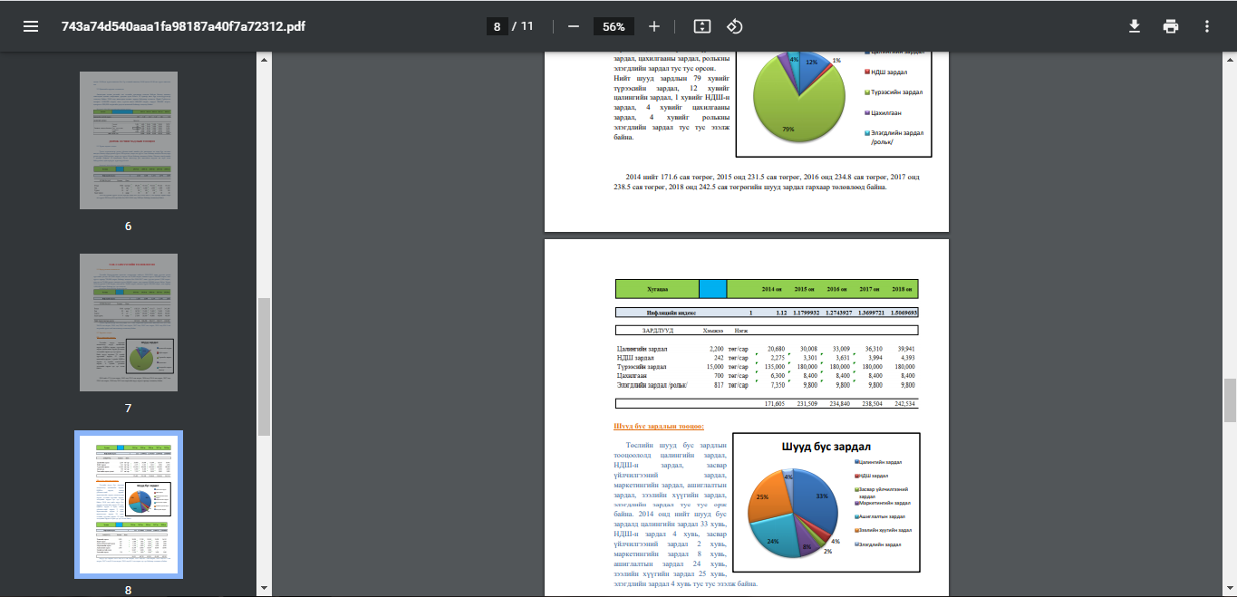1237x597 pixels.
Task: Click the 25% slice of the lower pie chart
Action: [x=766, y=496]
